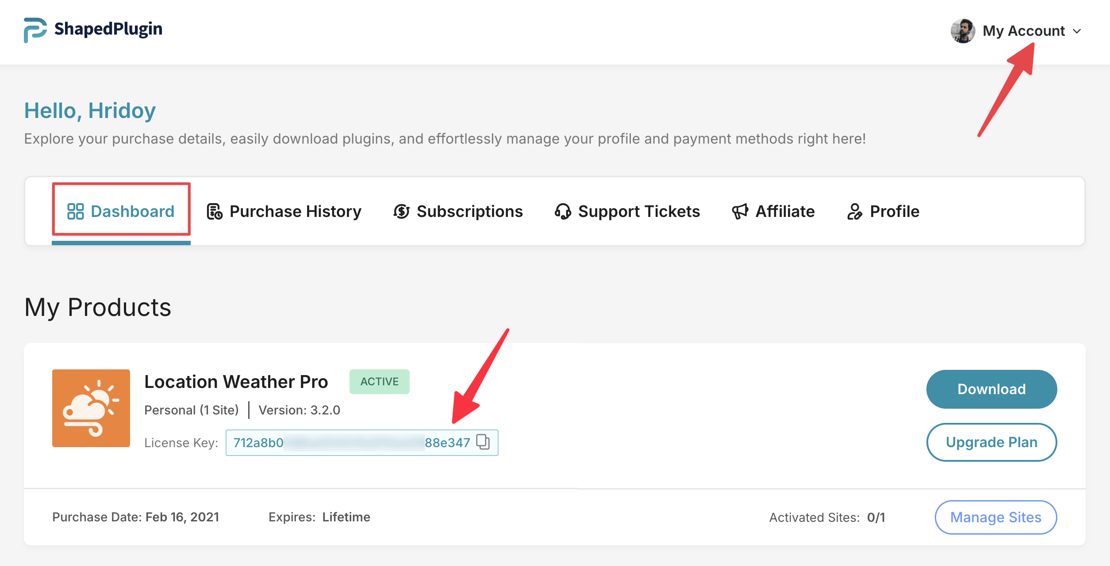The width and height of the screenshot is (1110, 566).
Task: Click the Upgrade Plan button
Action: coord(991,442)
